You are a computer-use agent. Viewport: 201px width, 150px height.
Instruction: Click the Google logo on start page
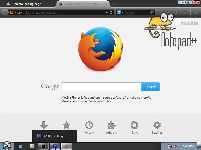50,87
